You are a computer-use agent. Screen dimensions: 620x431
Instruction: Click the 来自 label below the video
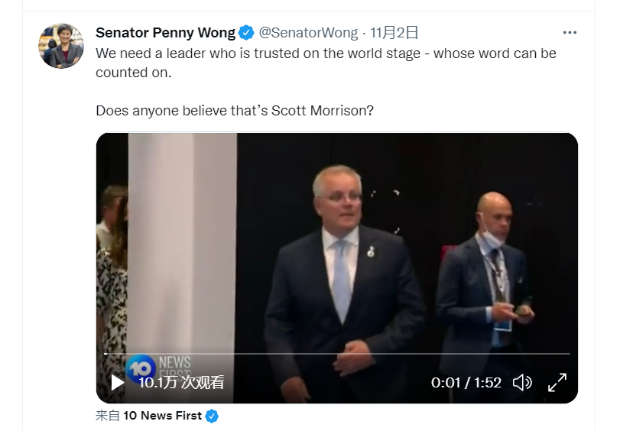coord(107,416)
